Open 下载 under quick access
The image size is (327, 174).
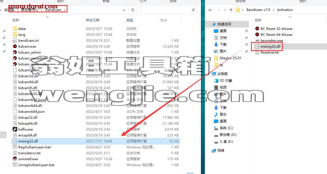click(x=223, y=45)
